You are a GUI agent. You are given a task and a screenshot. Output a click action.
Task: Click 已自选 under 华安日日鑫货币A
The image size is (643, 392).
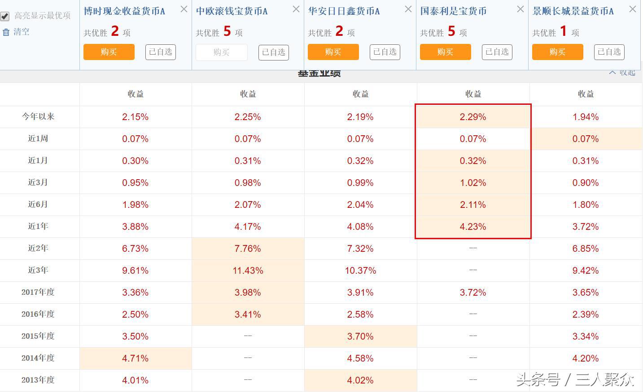point(385,52)
